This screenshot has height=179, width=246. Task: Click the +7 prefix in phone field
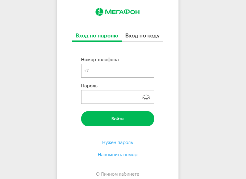point(86,71)
